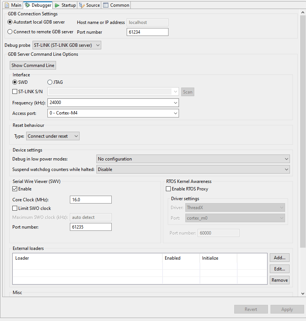
Task: Click the scrollbar down arrow
Action: tap(303, 294)
